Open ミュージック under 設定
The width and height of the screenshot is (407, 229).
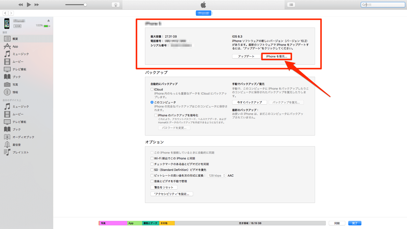[27, 54]
